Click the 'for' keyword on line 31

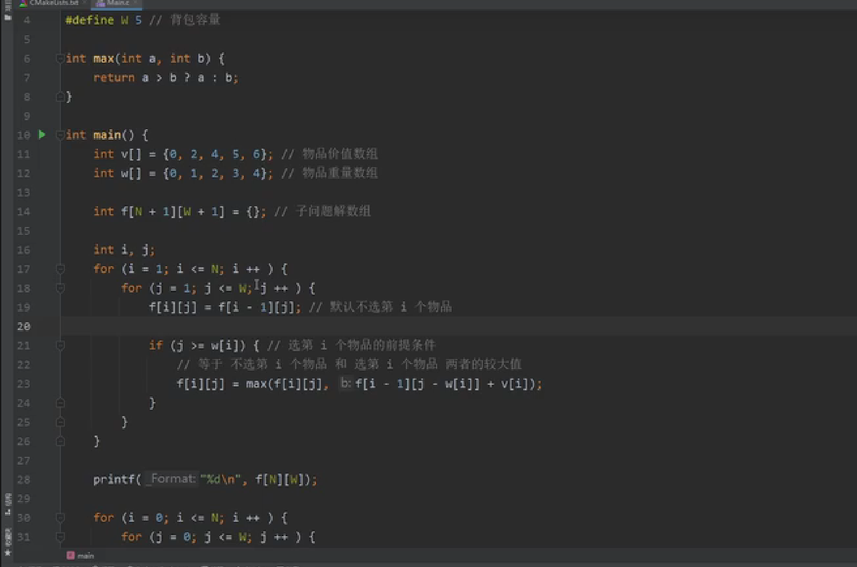click(131, 537)
